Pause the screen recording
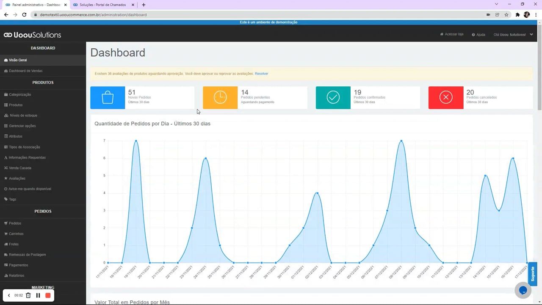This screenshot has height=305, width=542. pyautogui.click(x=38, y=295)
